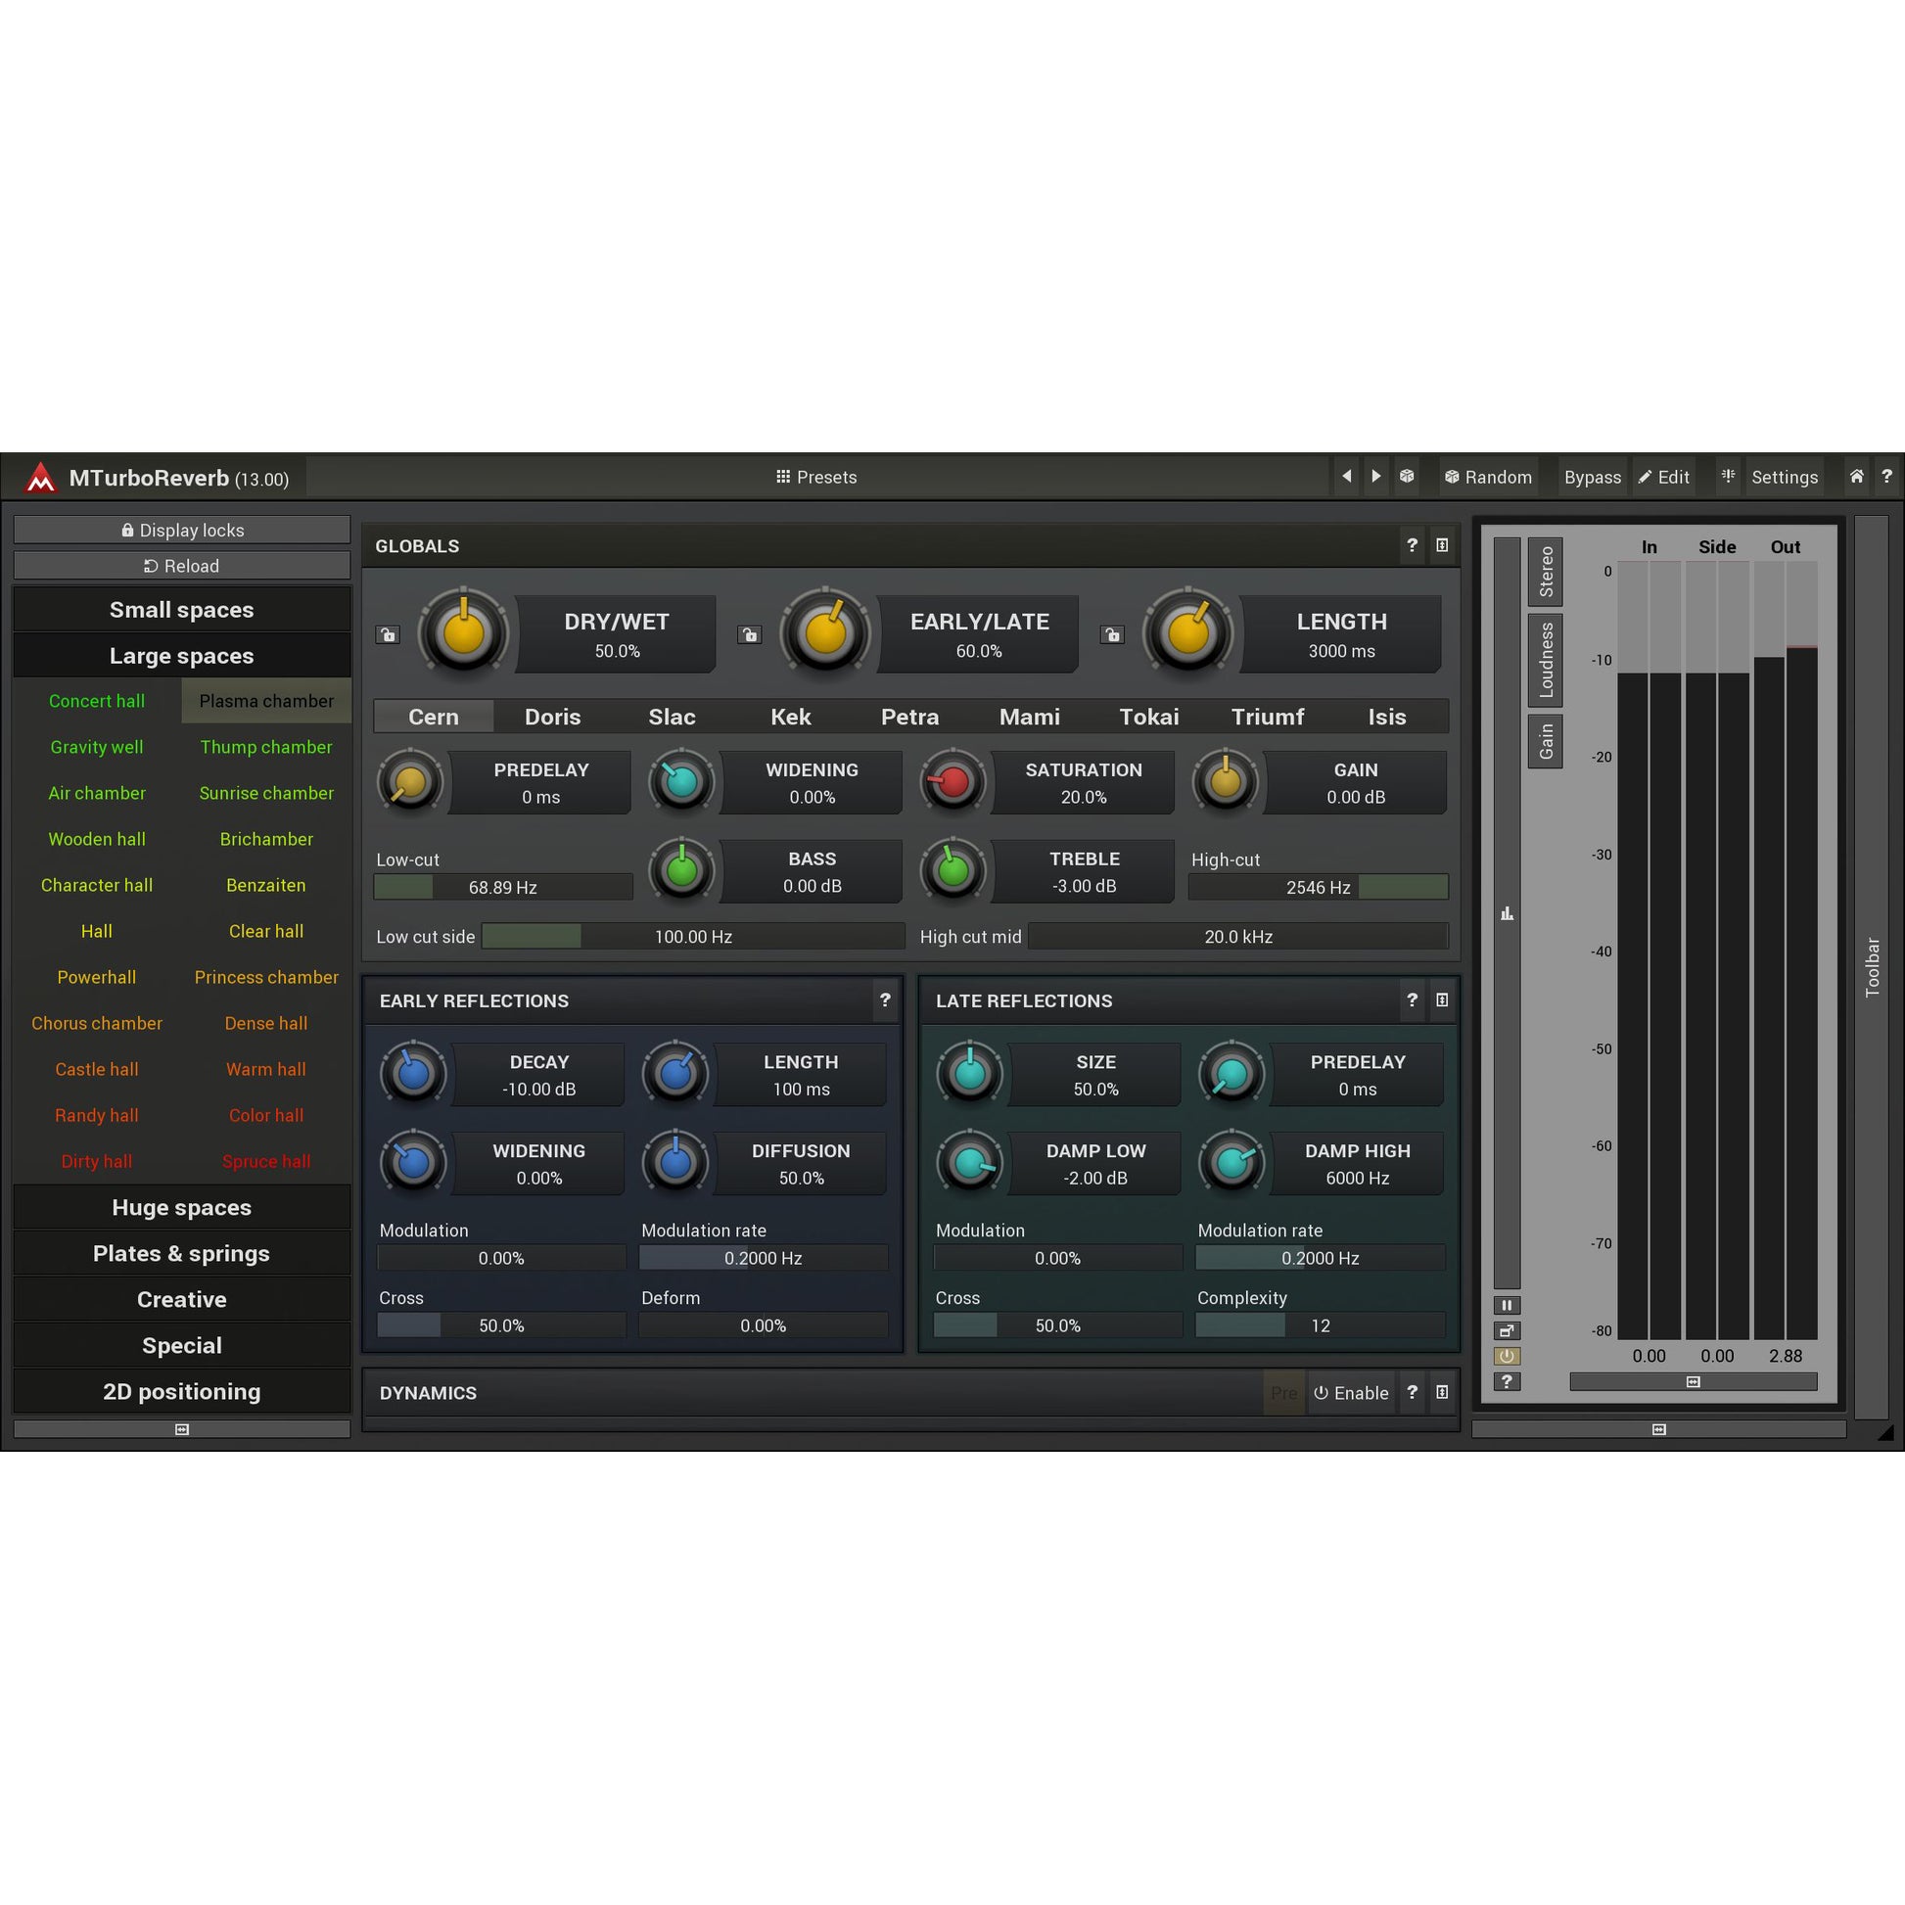Toggle the Length parameter lock
The width and height of the screenshot is (1905, 1905).
pyautogui.click(x=1112, y=634)
